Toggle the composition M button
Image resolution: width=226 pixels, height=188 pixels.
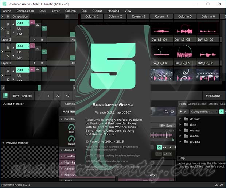(67, 16)
